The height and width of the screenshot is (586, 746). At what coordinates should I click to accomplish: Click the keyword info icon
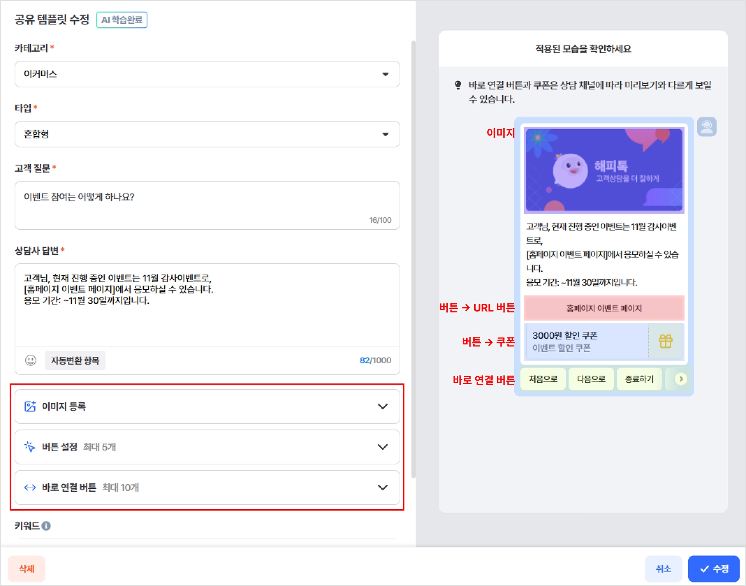click(46, 526)
